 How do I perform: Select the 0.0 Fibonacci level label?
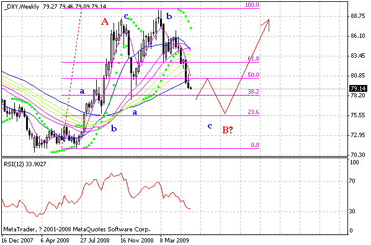coord(255,145)
